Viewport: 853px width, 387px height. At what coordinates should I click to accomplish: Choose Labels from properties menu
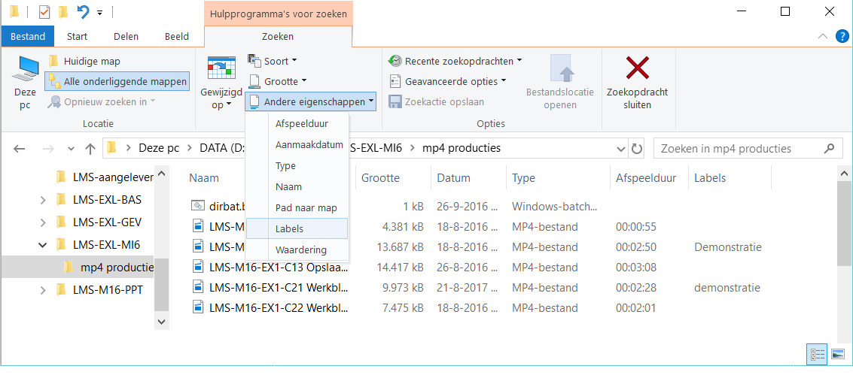coord(297,229)
